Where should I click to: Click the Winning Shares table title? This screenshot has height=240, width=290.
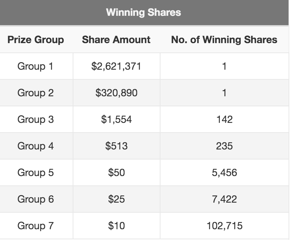(144, 12)
